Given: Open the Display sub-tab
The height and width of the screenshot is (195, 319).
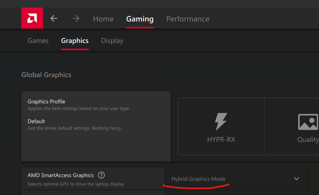Looking at the screenshot, I should click(x=112, y=41).
